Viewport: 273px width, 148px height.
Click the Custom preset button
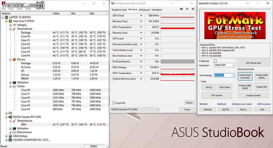coord(253,96)
